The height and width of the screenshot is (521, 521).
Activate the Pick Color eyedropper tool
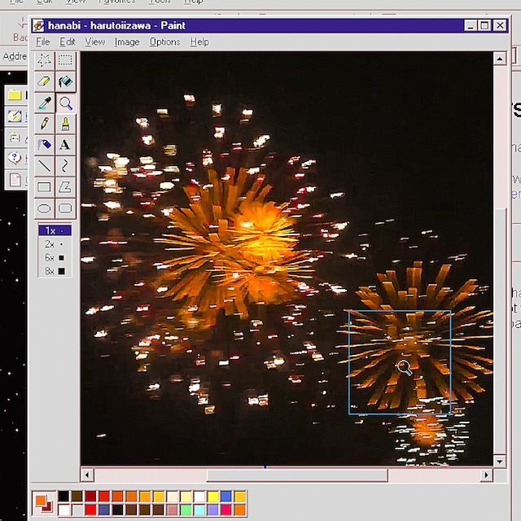tap(45, 103)
